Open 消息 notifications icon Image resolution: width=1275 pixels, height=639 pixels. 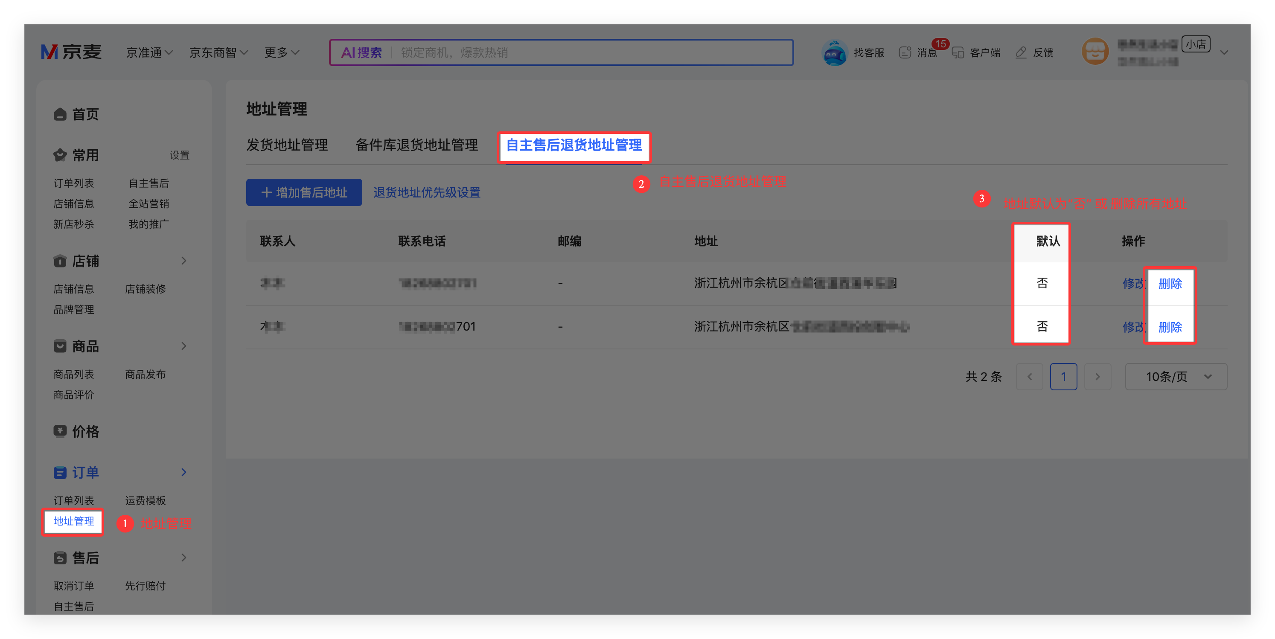(905, 52)
